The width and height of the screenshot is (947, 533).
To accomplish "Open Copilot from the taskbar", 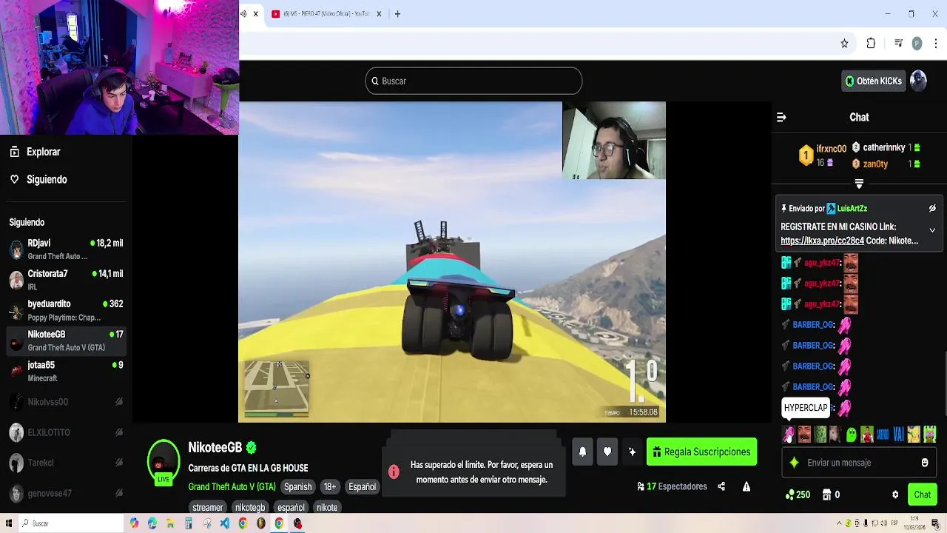I will click(134, 523).
